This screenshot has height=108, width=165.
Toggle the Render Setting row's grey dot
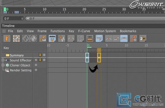coord(36,70)
